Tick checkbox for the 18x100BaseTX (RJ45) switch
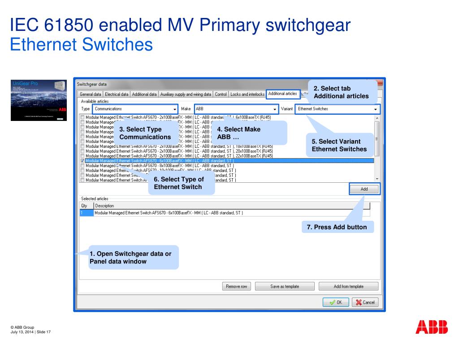 tap(82, 146)
